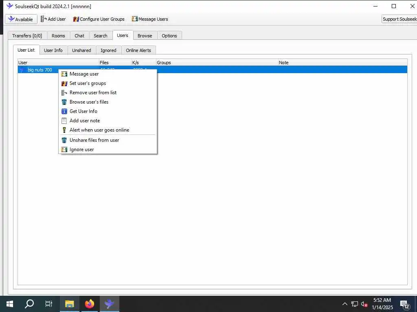Open the Browse tab
The image size is (417, 312).
pos(145,36)
